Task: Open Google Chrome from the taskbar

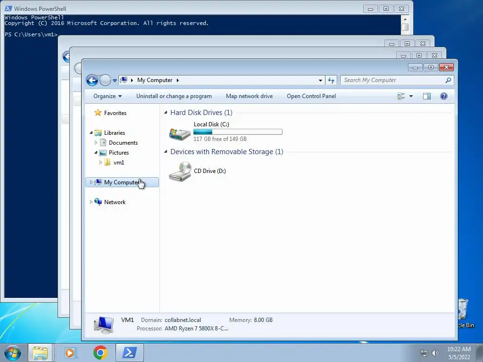Action: point(100,353)
